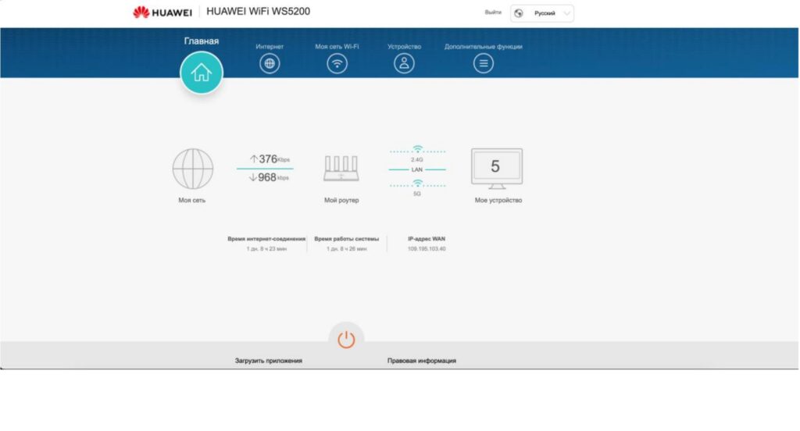
Task: Click the Мое устройство monitor icon
Action: [497, 168]
